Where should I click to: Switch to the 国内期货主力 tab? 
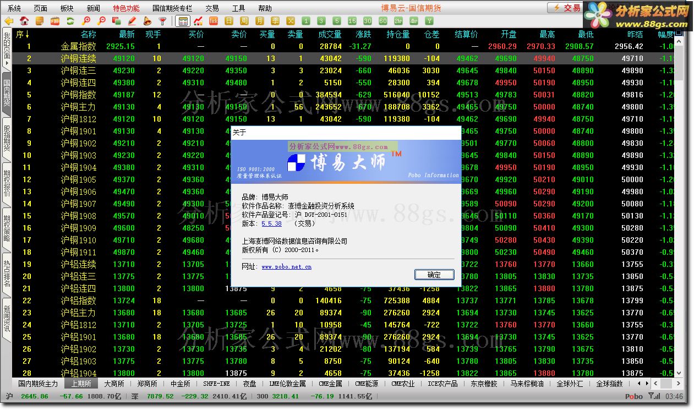click(x=38, y=384)
